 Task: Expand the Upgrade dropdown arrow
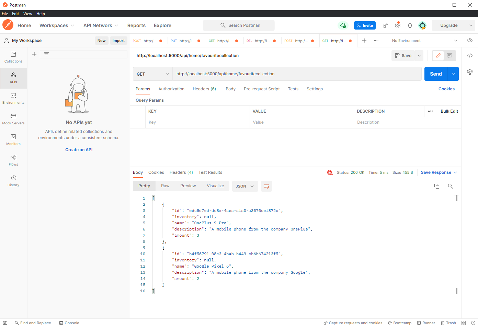[471, 25]
